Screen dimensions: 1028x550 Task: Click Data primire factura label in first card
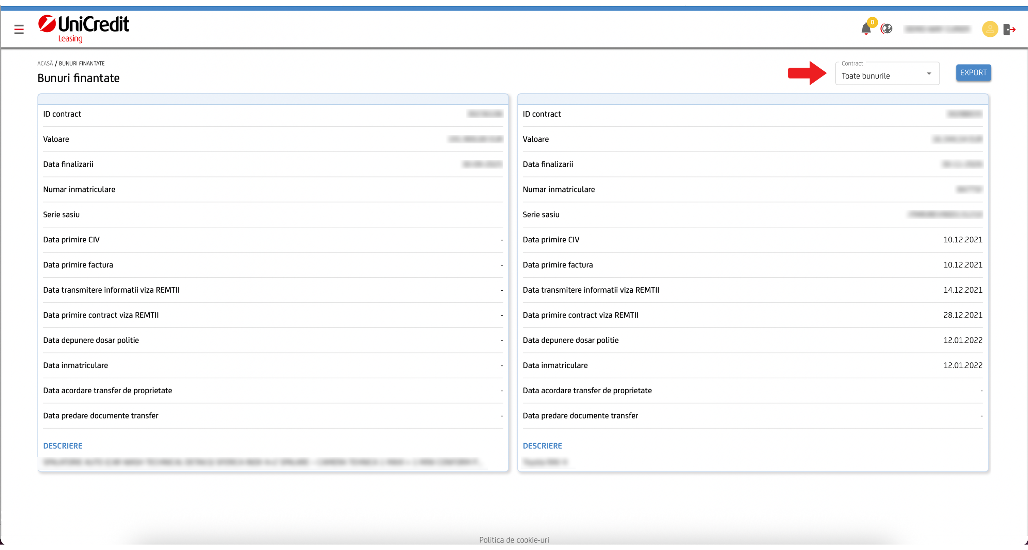(78, 264)
